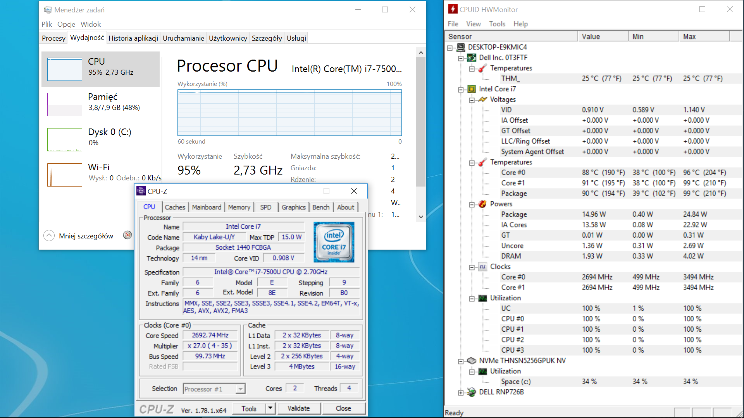Image resolution: width=744 pixels, height=418 pixels.
Task: Click the Task Manager scrollbar up arrow
Action: pyautogui.click(x=421, y=53)
